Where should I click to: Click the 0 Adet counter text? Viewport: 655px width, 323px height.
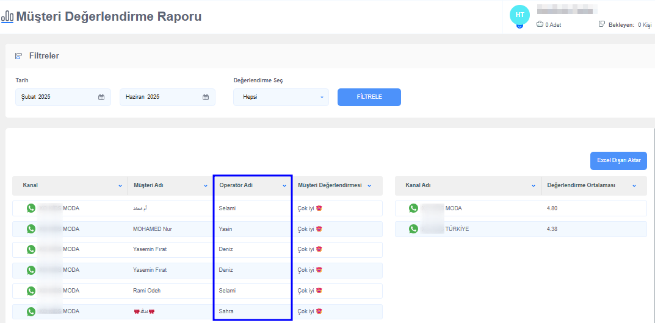553,25
